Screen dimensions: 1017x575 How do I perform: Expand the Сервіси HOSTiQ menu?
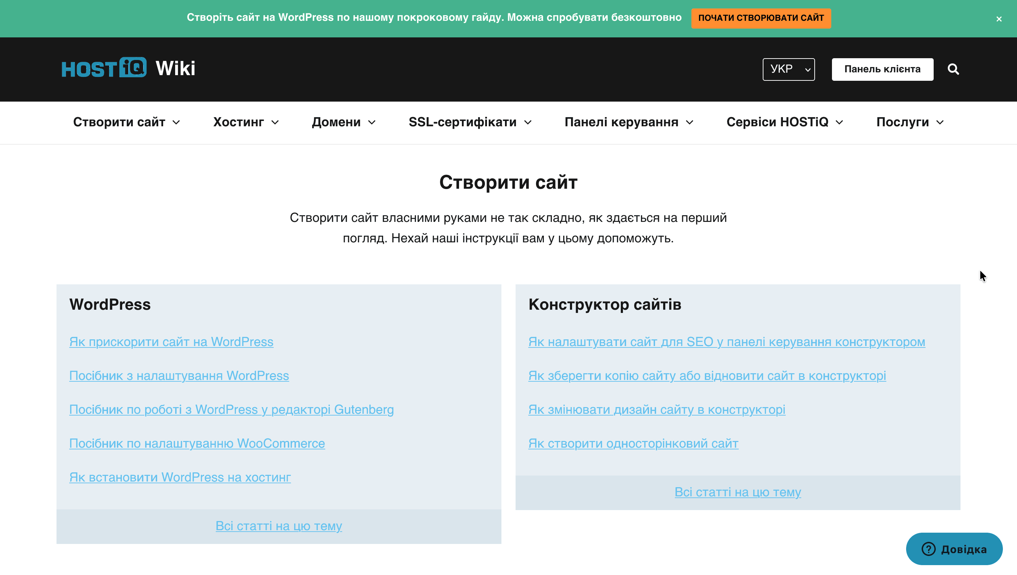(785, 122)
